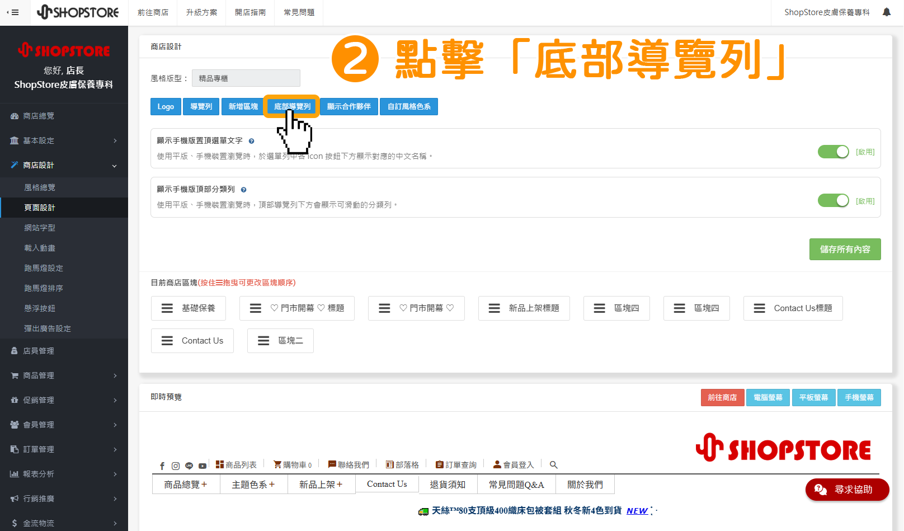Toggle 顯示手機版置頂選單文字 switch
904x531 pixels.
(x=834, y=152)
